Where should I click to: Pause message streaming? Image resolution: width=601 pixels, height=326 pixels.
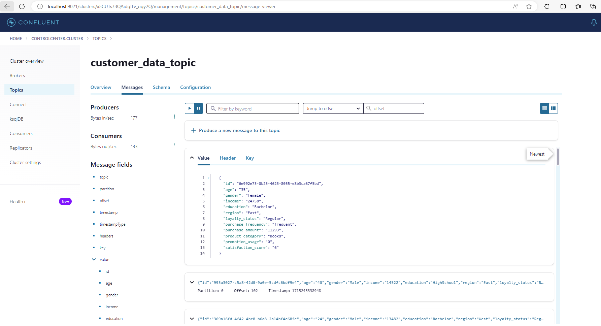[x=199, y=108]
